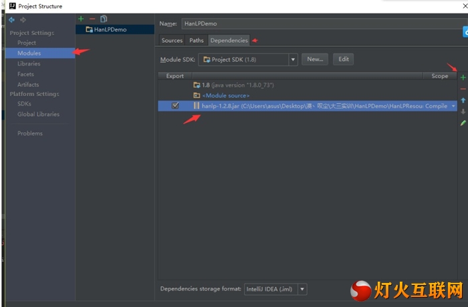Viewport: 468px width, 307px height.
Task: Click the IntelliJ Project Structure window icon
Action: (12, 6)
